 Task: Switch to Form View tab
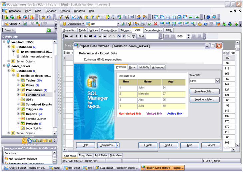(x=85, y=155)
